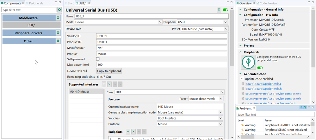Toggle the checkbox beside usb_device_composite.h
Image resolution: width=316 pixels, height=140 pixels.
coord(243,99)
